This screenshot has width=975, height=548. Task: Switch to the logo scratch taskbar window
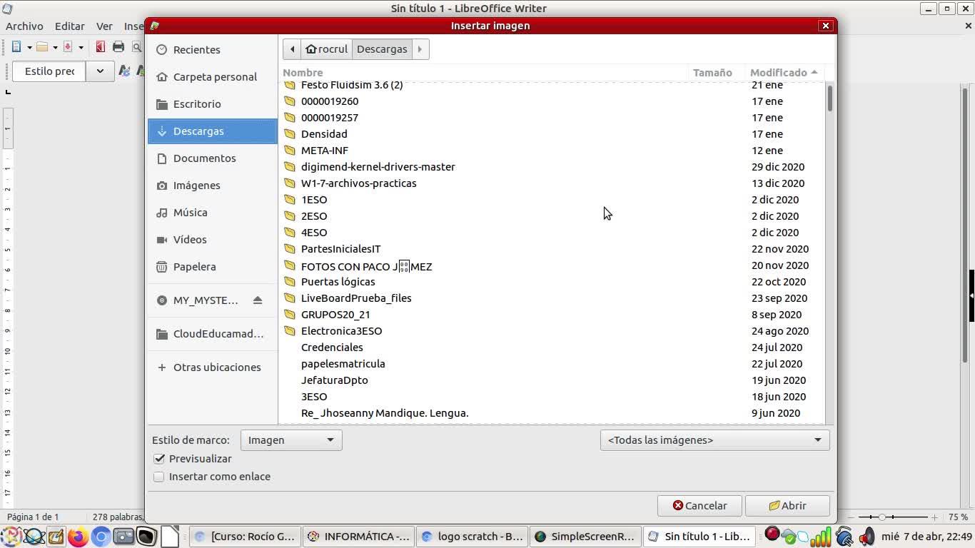pos(472,537)
